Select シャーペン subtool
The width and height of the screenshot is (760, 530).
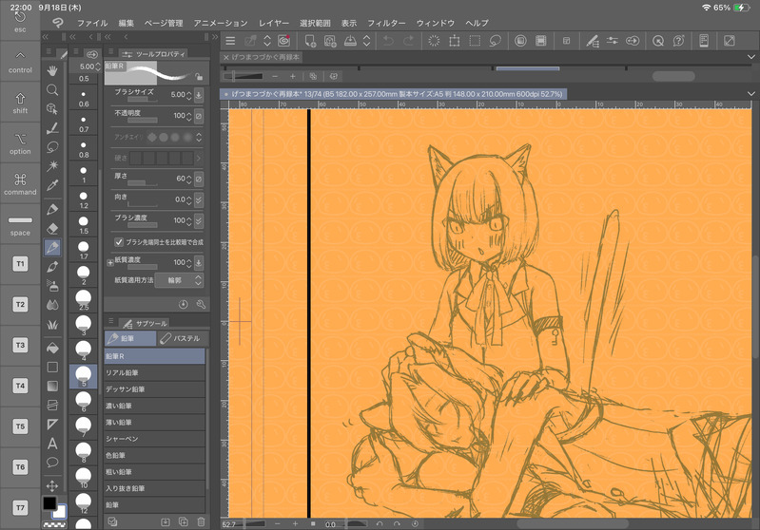154,439
